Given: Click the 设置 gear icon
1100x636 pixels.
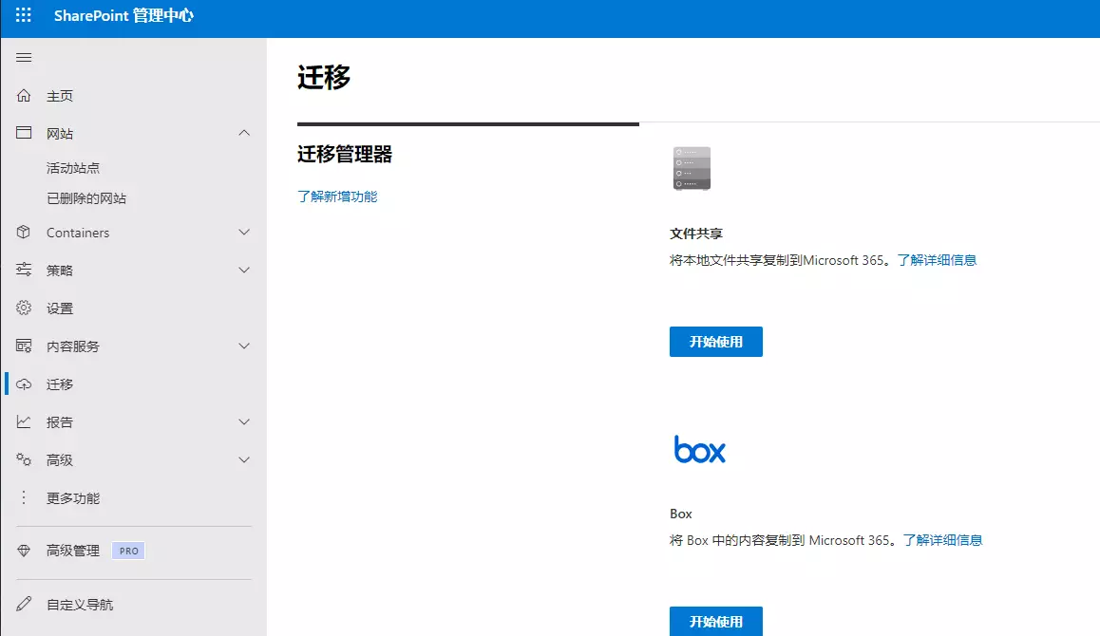Looking at the screenshot, I should tap(24, 308).
